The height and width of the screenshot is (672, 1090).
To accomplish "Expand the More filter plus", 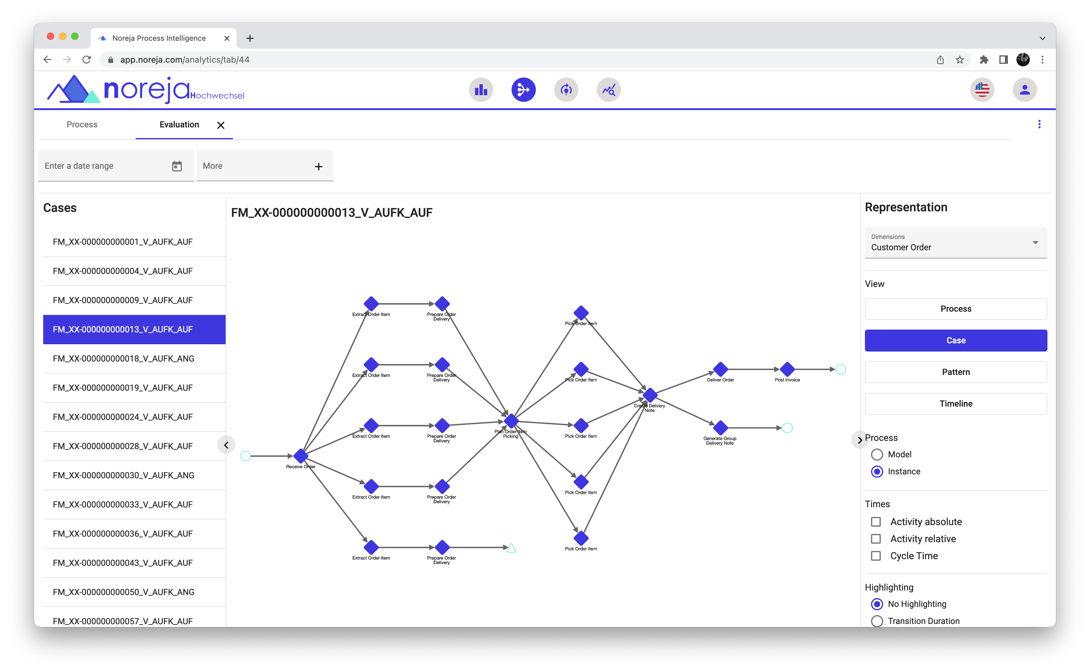I will tap(318, 167).
